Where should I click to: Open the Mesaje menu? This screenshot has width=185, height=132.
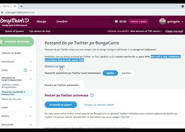pos(41,21)
